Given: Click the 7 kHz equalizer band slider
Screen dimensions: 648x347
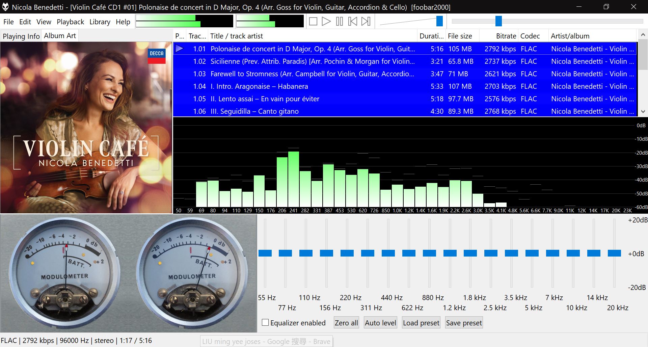Looking at the screenshot, I should point(553,253).
